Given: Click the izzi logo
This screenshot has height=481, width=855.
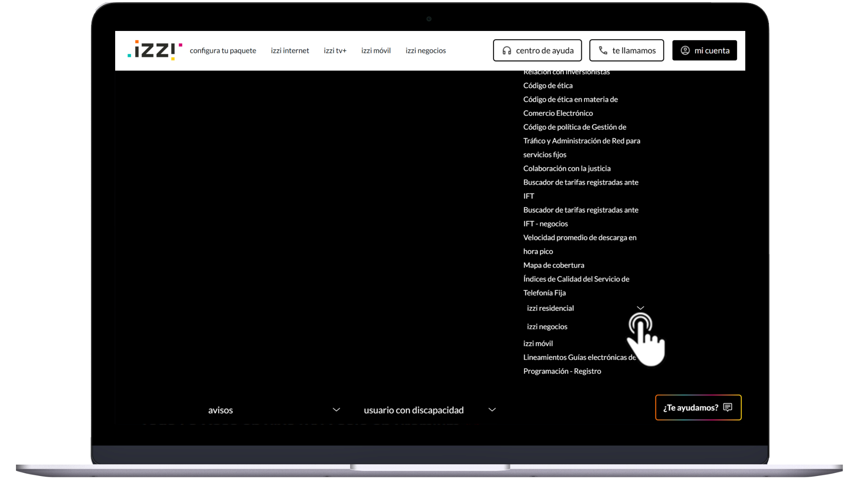Looking at the screenshot, I should (155, 50).
